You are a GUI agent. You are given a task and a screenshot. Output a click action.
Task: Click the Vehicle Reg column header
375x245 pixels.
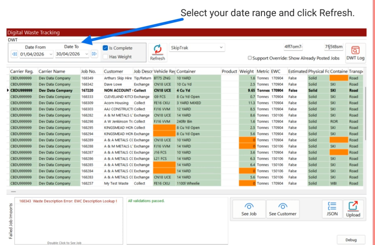(164, 71)
